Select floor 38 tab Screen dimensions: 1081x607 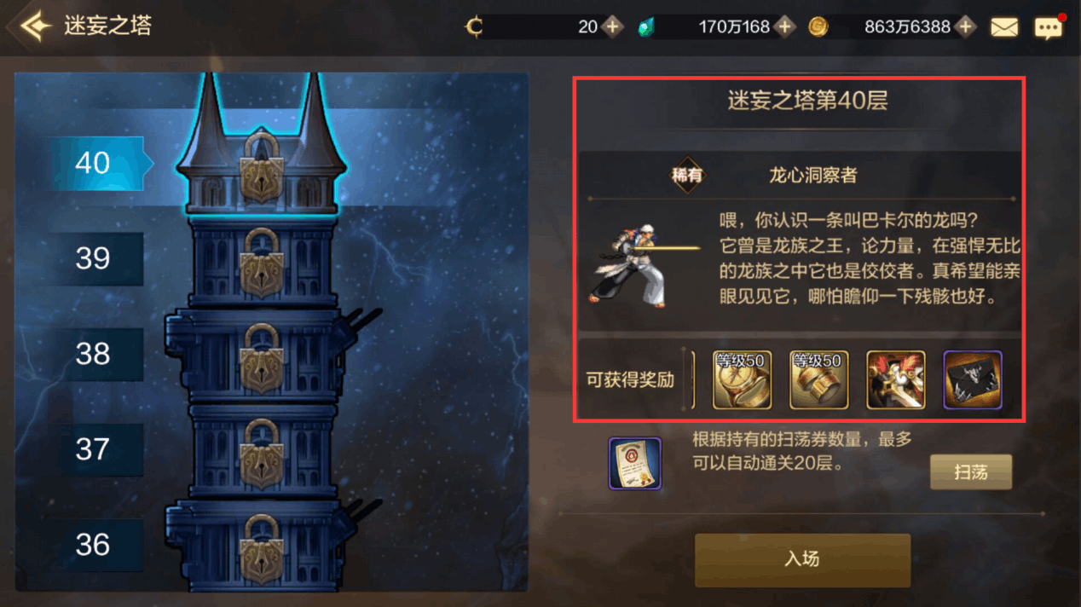(96, 354)
